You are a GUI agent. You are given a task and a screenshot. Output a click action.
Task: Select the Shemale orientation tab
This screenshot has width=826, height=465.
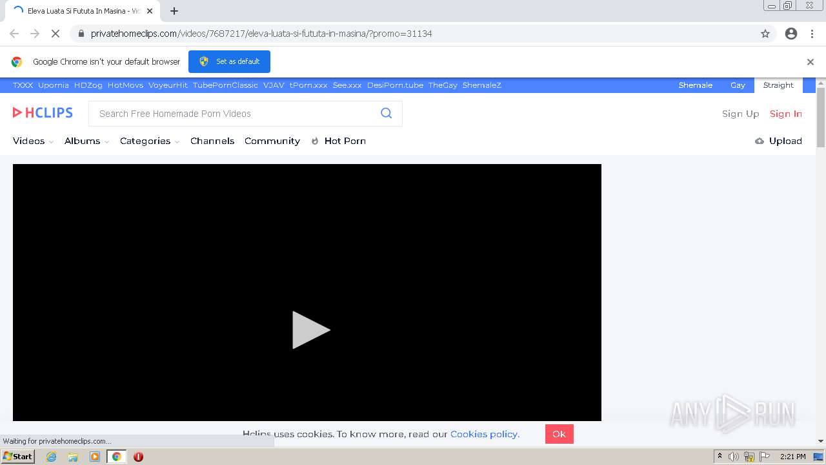pos(696,85)
